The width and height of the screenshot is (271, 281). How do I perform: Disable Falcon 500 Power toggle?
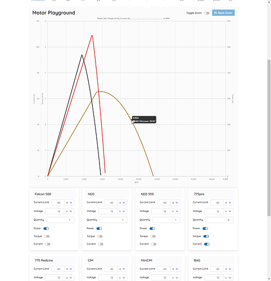pyautogui.click(x=46, y=228)
